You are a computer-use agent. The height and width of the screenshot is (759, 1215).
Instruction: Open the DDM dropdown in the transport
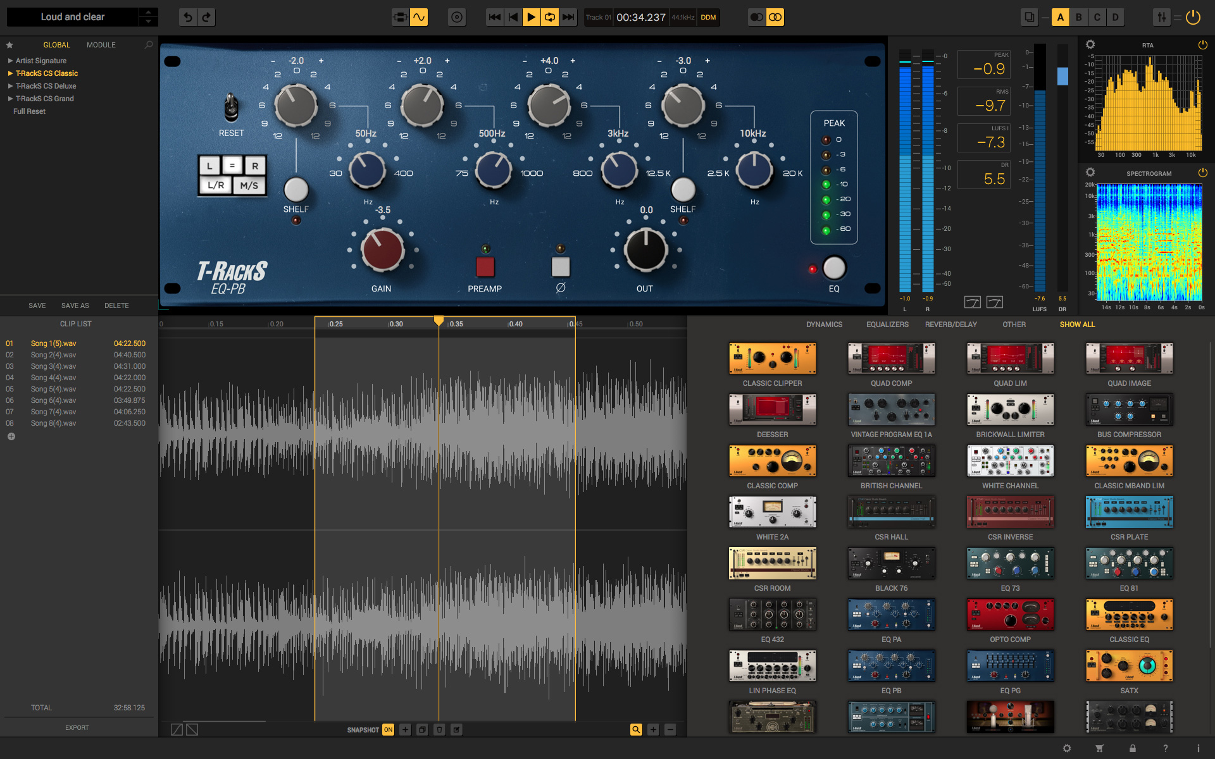point(708,18)
